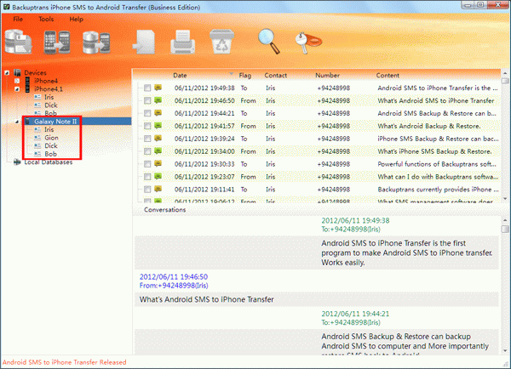This screenshot has width=511, height=369.
Task: Click the message icon of 19:44:21 row
Action: pyautogui.click(x=158, y=113)
